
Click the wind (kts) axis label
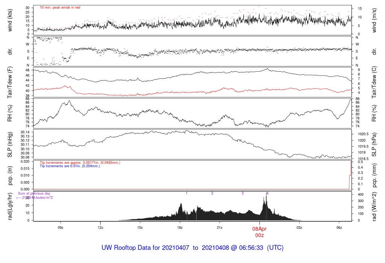click(10, 20)
